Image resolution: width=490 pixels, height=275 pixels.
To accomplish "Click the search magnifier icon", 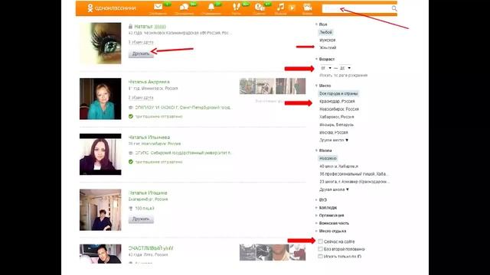I will [x=394, y=8].
